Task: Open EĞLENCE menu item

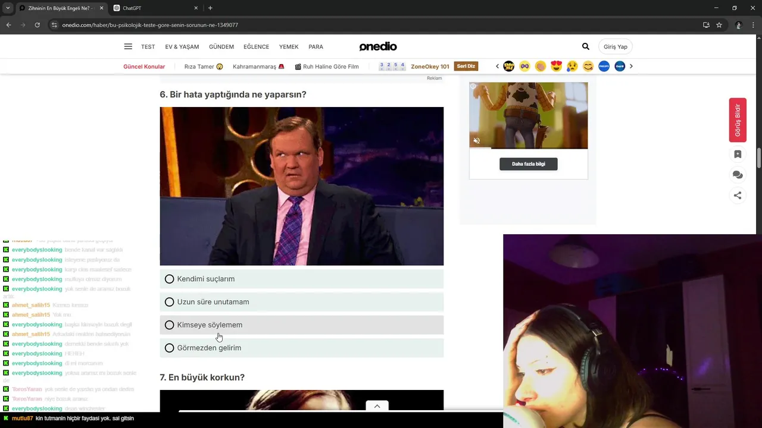Action: point(257,47)
